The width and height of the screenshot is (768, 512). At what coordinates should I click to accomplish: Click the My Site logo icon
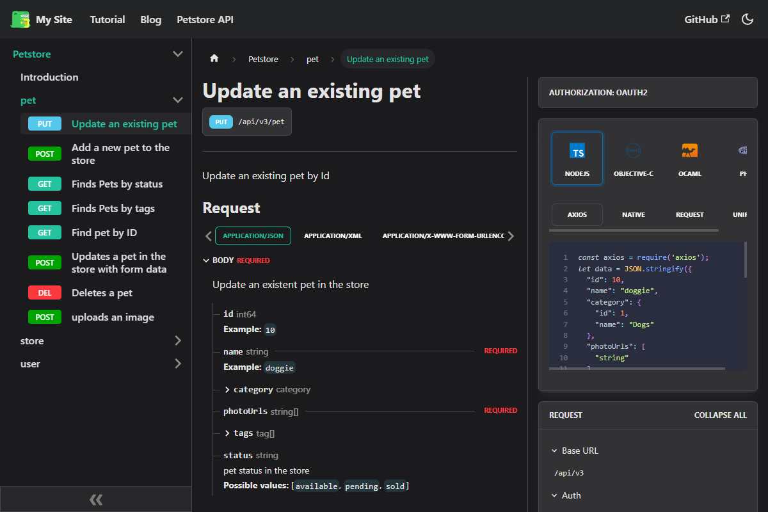[20, 19]
